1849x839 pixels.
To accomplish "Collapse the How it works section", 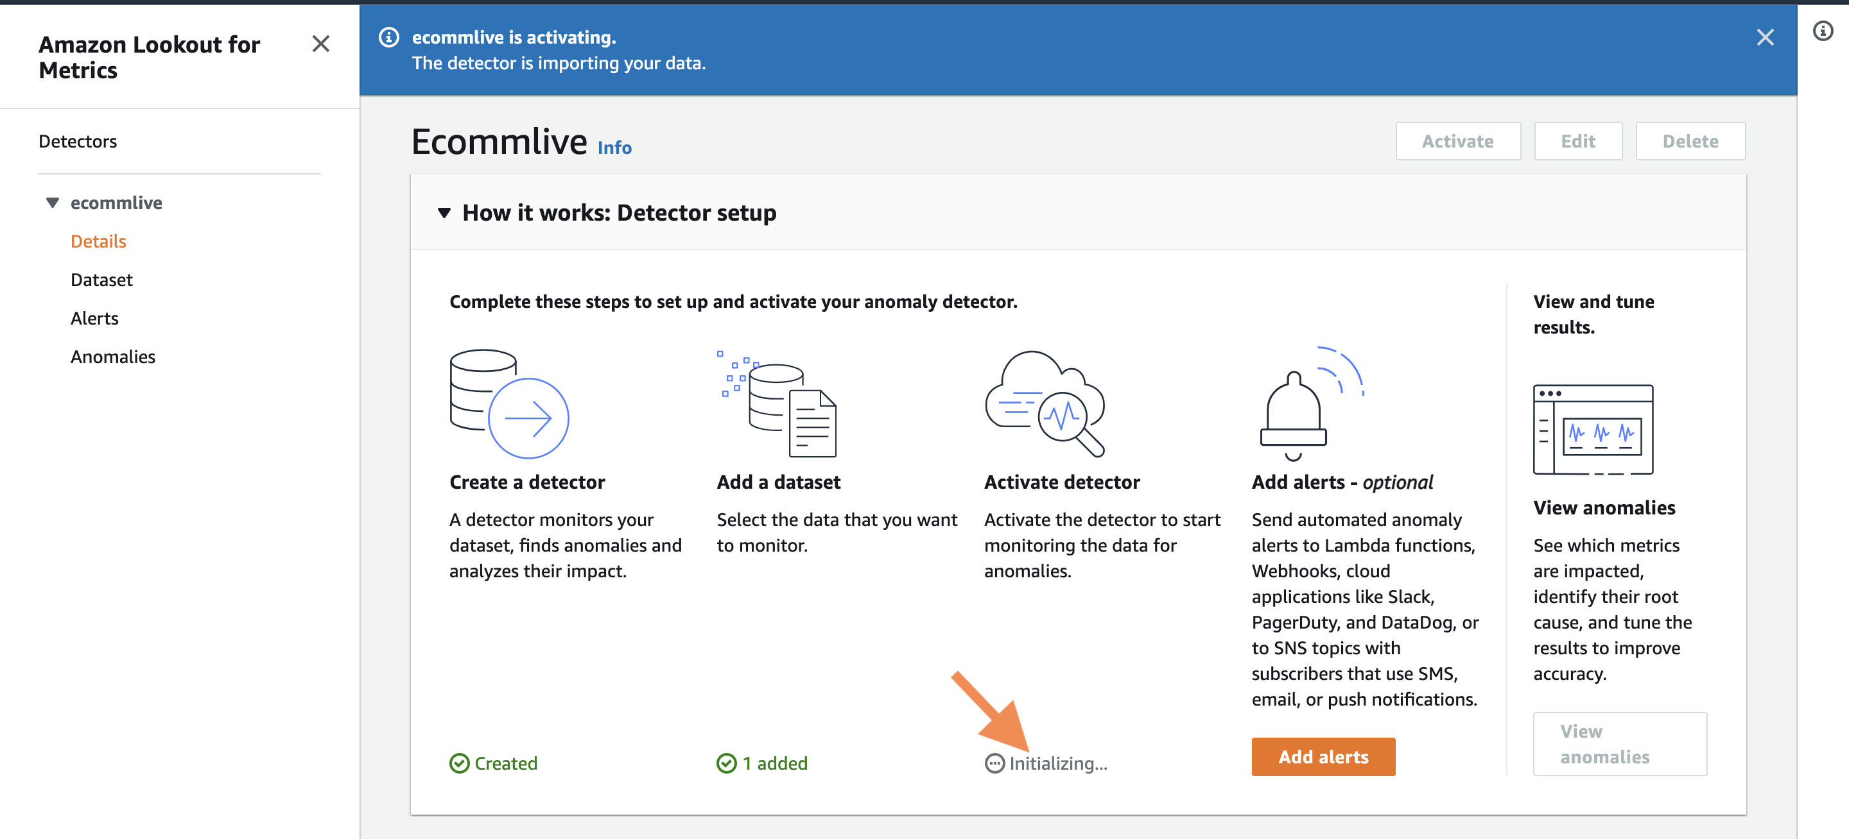I will pos(444,213).
